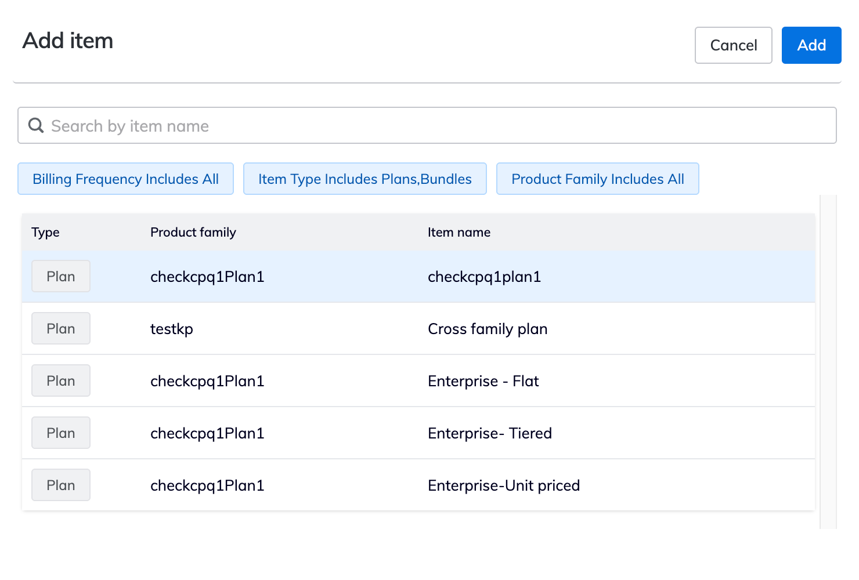Click Plan badge in Enterprise-Unit priced row

pos(61,485)
